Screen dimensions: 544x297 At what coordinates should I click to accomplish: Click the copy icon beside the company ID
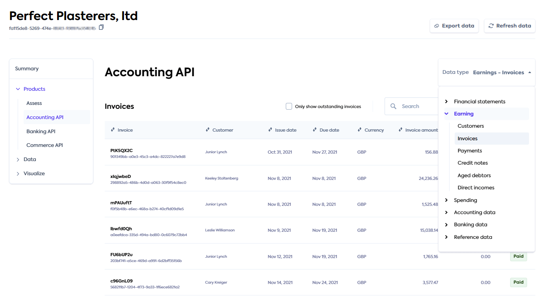pos(101,27)
